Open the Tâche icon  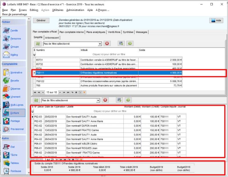(x=6, y=155)
